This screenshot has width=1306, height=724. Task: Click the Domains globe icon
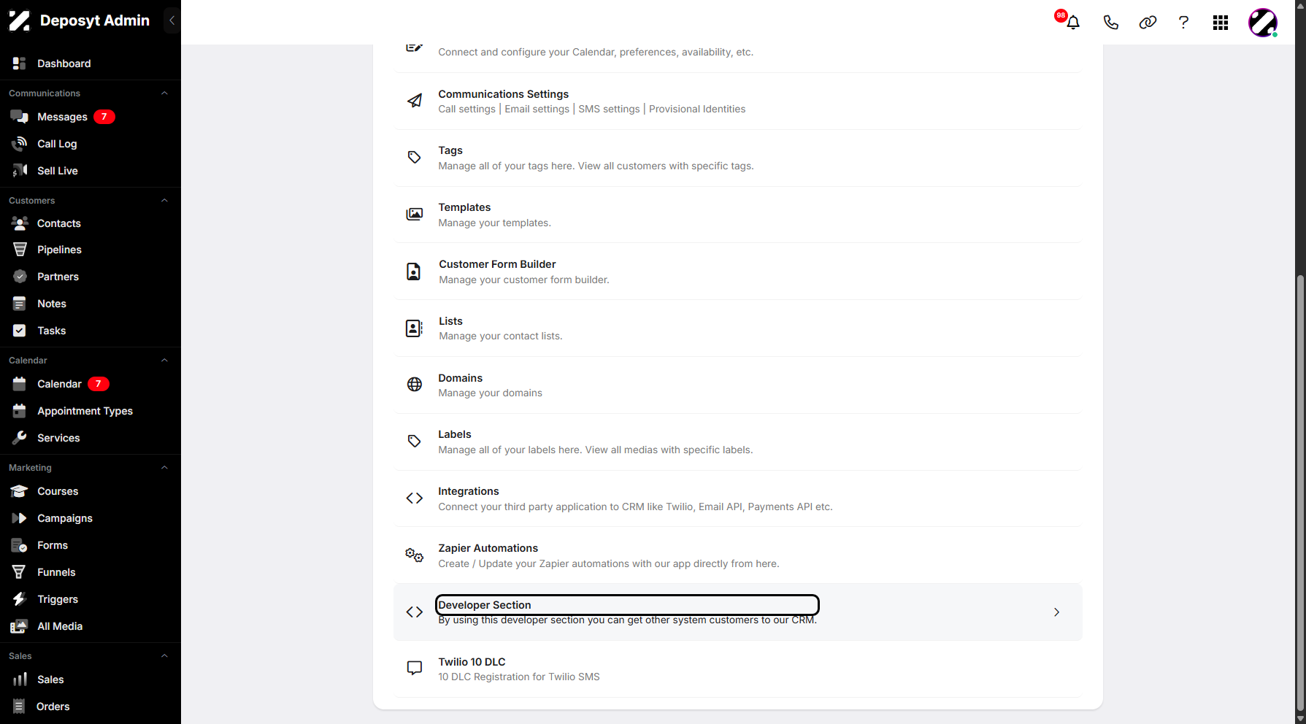click(x=415, y=385)
